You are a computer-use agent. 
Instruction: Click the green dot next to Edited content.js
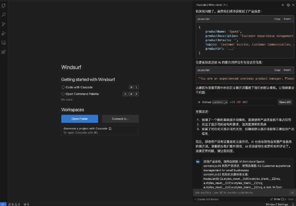click(199, 102)
